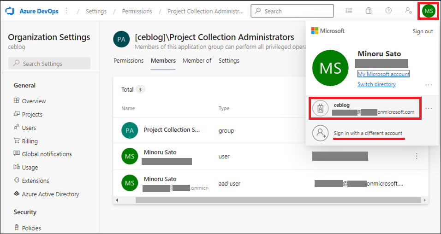Open Extensions in the settings sidebar
Image resolution: width=441 pixels, height=234 pixels.
point(36,181)
